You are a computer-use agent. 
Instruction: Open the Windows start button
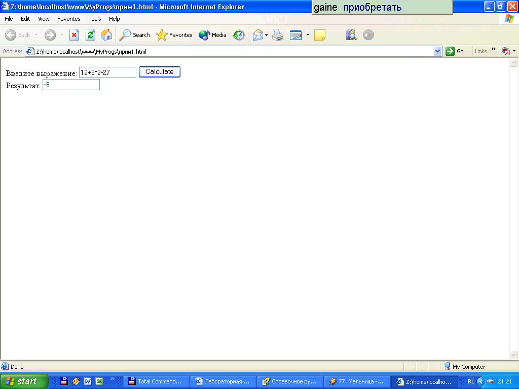(x=24, y=381)
